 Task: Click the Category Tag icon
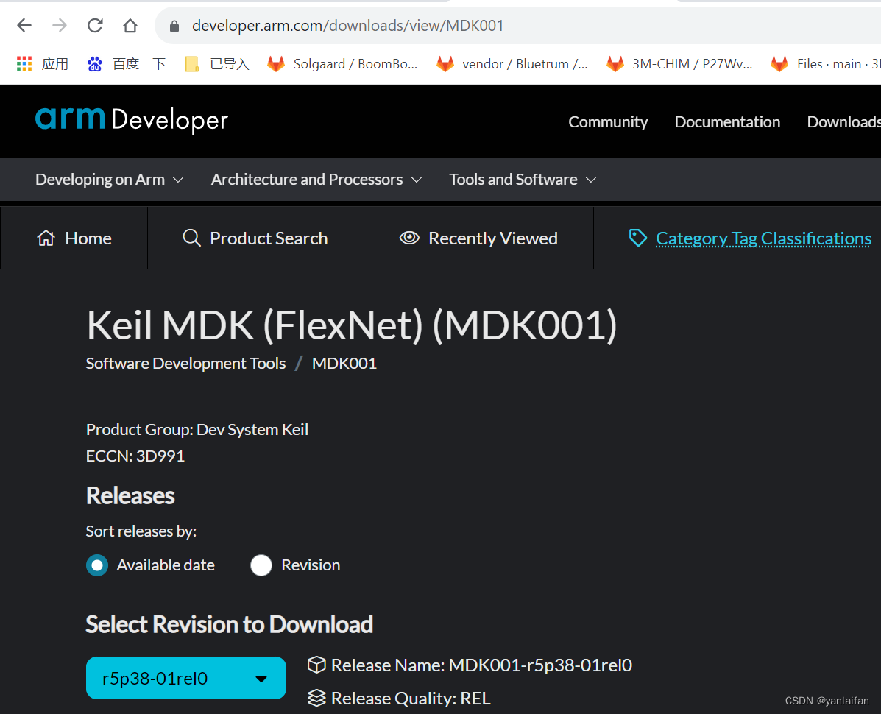coord(637,238)
